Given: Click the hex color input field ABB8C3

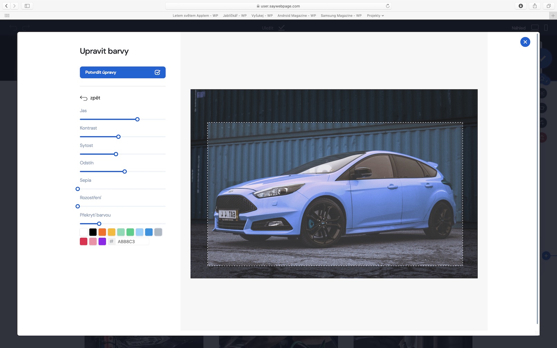Looking at the screenshot, I should click(x=132, y=241).
